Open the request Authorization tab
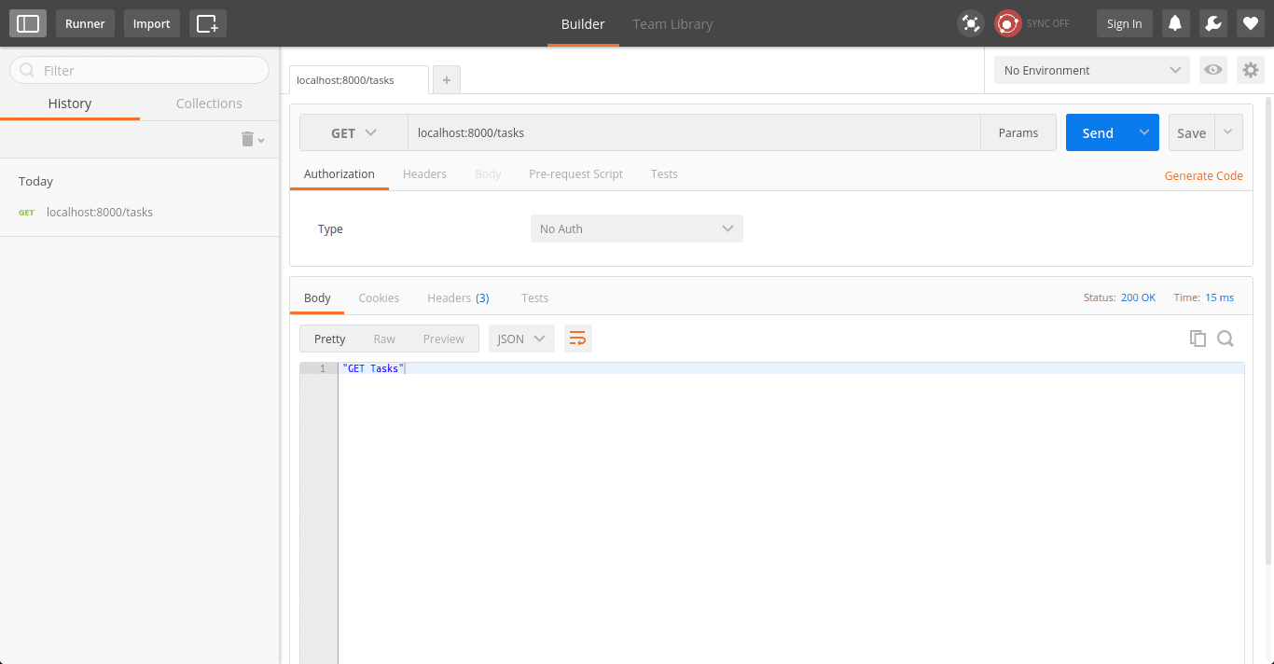 [x=339, y=174]
